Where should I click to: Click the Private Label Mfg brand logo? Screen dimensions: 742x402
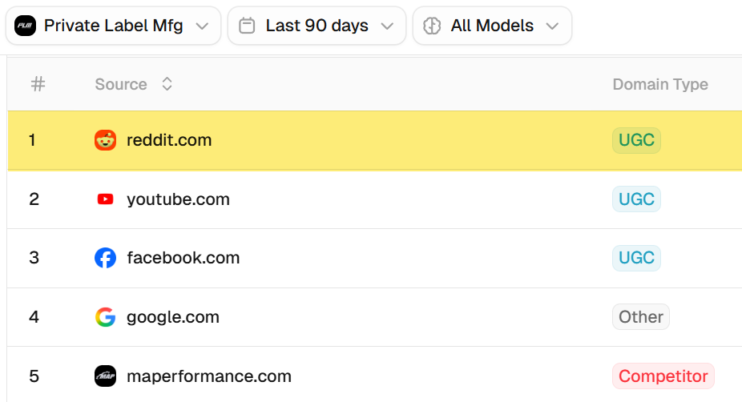pyautogui.click(x=26, y=26)
